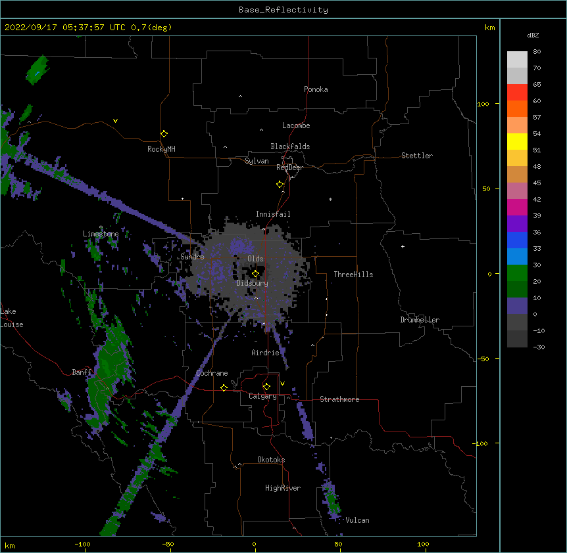Click the 0 km horizontal axis tick label
The width and height of the screenshot is (567, 553).
click(254, 544)
